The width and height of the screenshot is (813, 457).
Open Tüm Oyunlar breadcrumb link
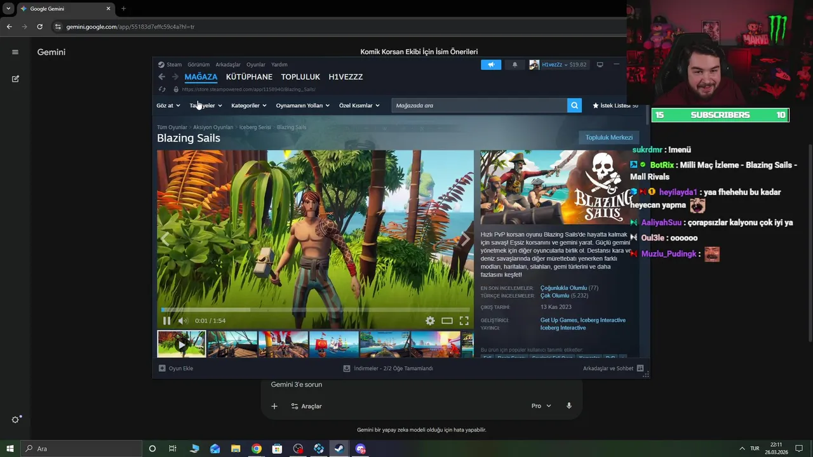(172, 128)
